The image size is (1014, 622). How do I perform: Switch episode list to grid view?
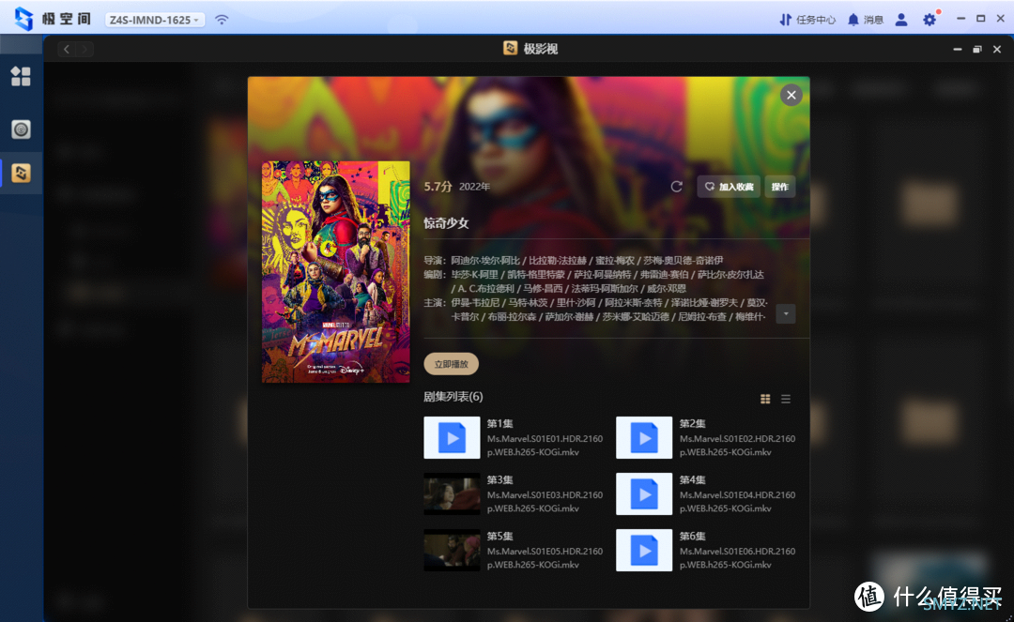tap(765, 399)
